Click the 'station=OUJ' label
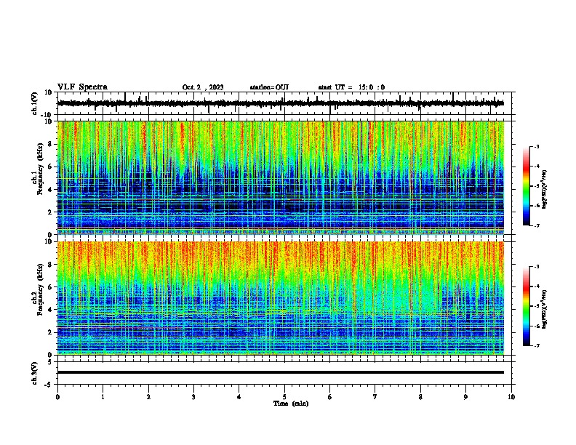The image size is (576, 445). tap(269, 87)
